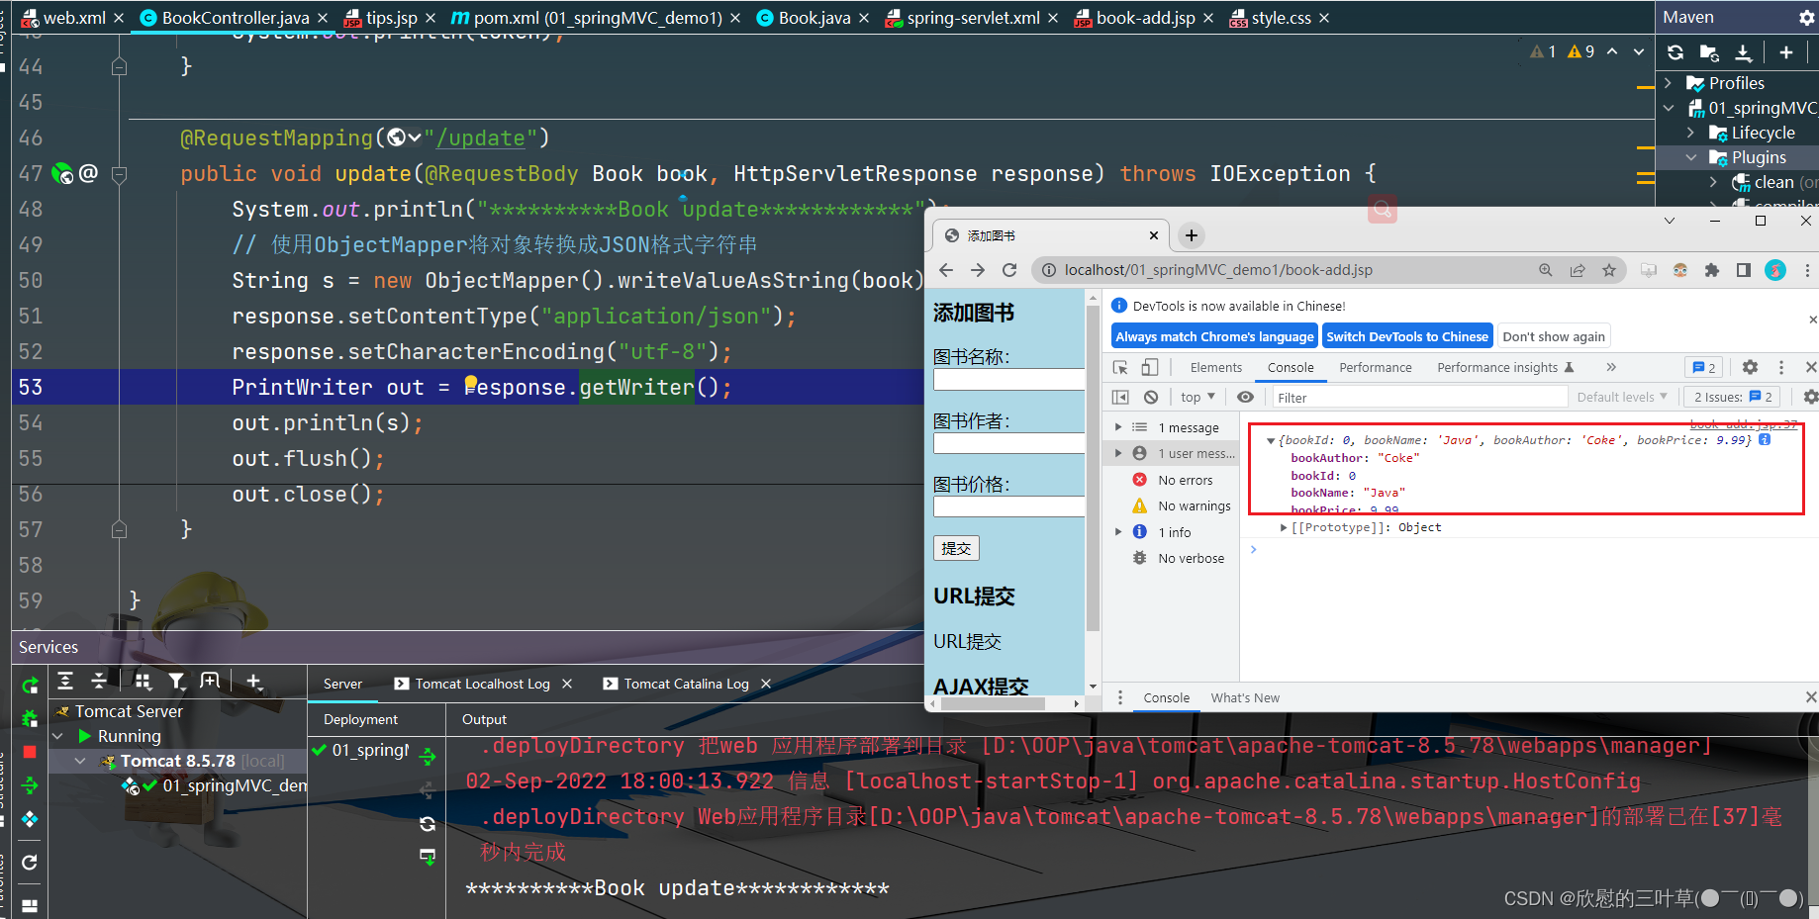The width and height of the screenshot is (1819, 919).
Task: Toggle the device toolbar in DevTools
Action: (1149, 367)
